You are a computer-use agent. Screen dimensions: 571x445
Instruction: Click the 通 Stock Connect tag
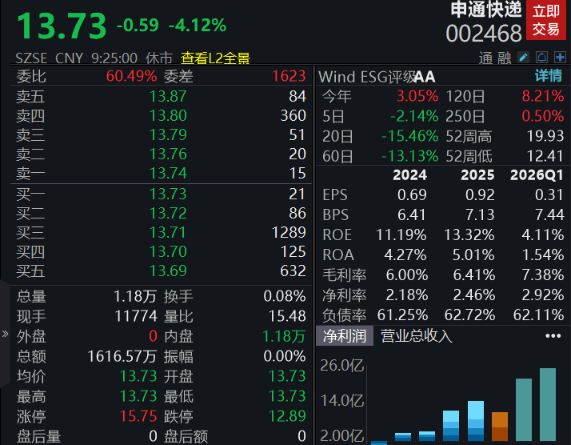click(x=485, y=58)
